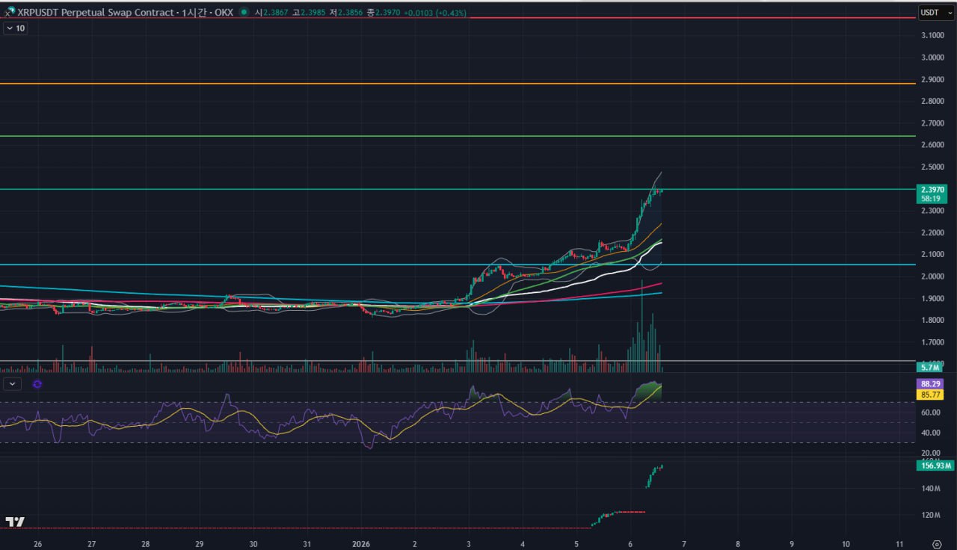Image resolution: width=957 pixels, height=550 pixels.
Task: Click the 60.00 RSI axis label
Action: click(x=931, y=412)
